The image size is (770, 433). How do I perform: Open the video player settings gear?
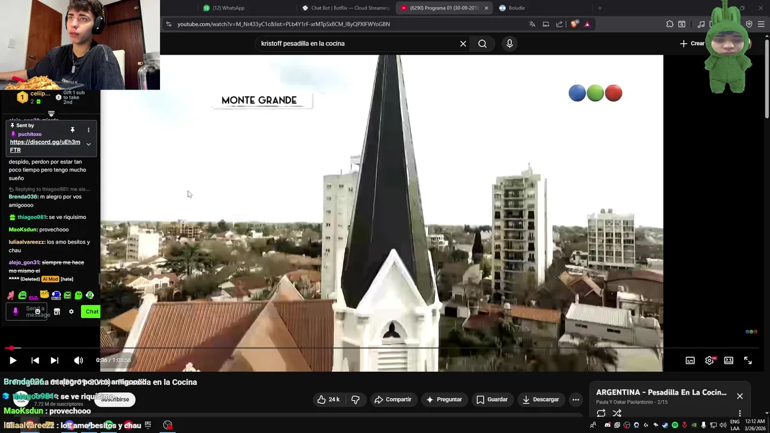point(709,360)
